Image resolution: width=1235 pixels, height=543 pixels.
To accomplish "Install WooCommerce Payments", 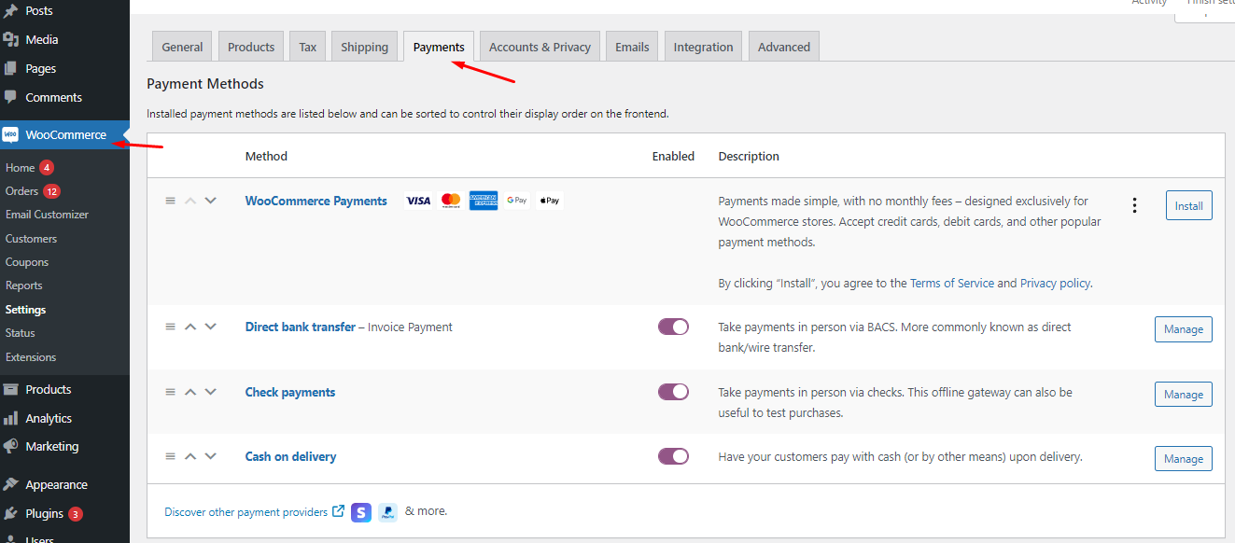I will tap(1188, 205).
